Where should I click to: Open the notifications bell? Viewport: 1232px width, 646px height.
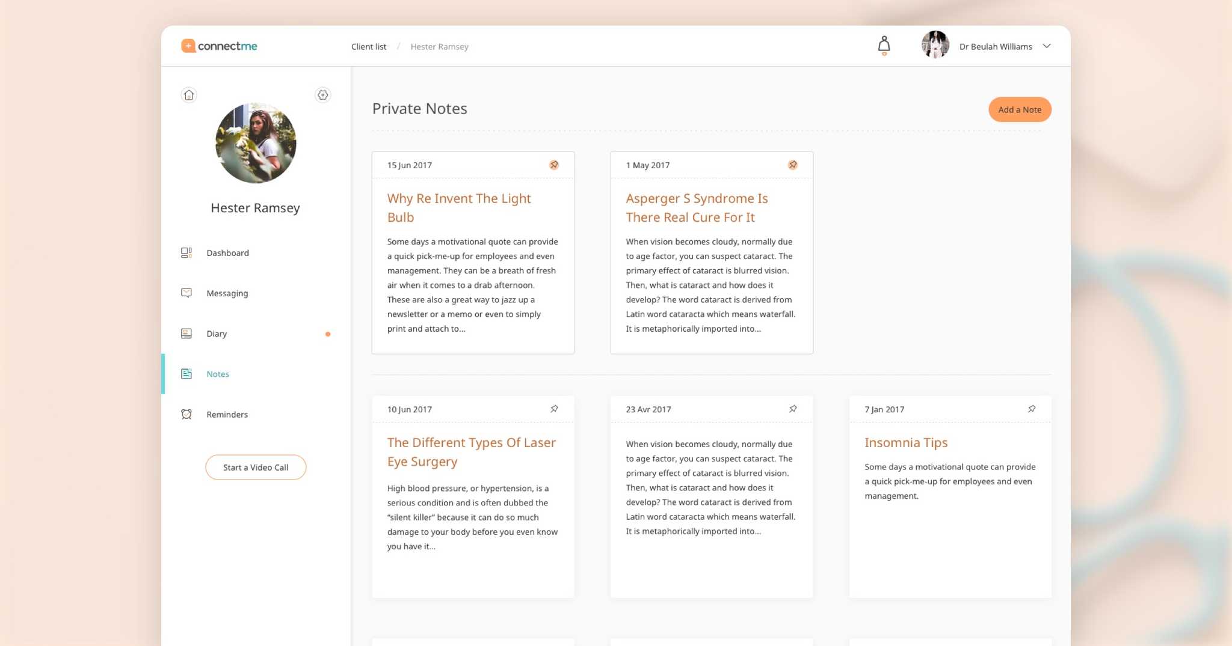(x=884, y=46)
